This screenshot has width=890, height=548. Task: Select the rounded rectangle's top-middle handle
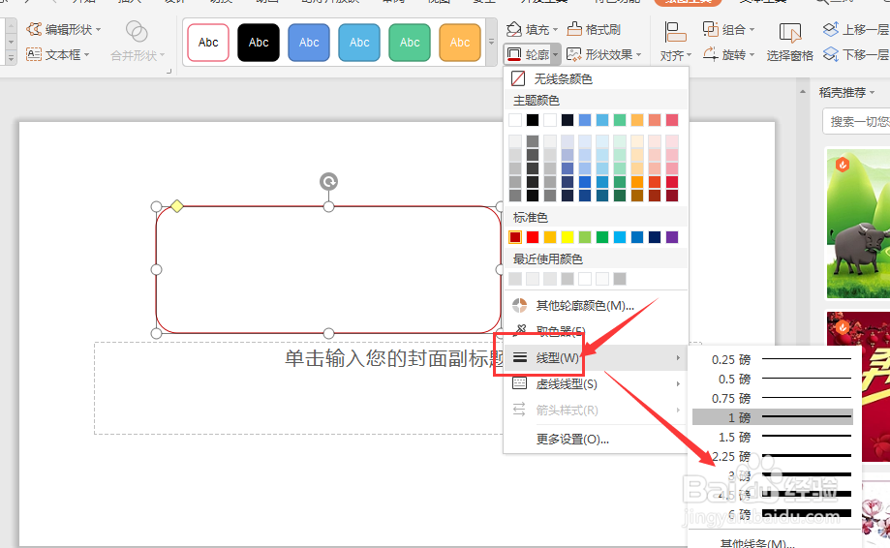(x=328, y=206)
